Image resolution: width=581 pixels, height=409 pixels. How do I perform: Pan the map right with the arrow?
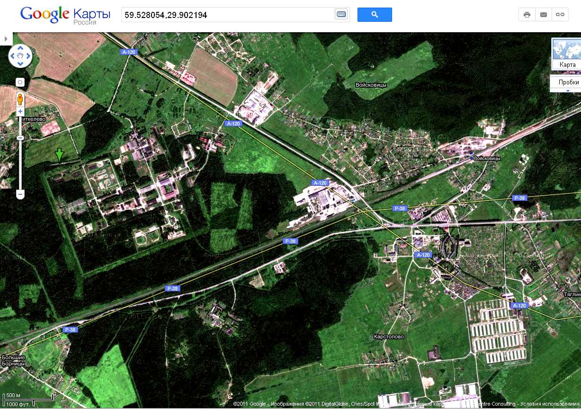click(x=28, y=56)
